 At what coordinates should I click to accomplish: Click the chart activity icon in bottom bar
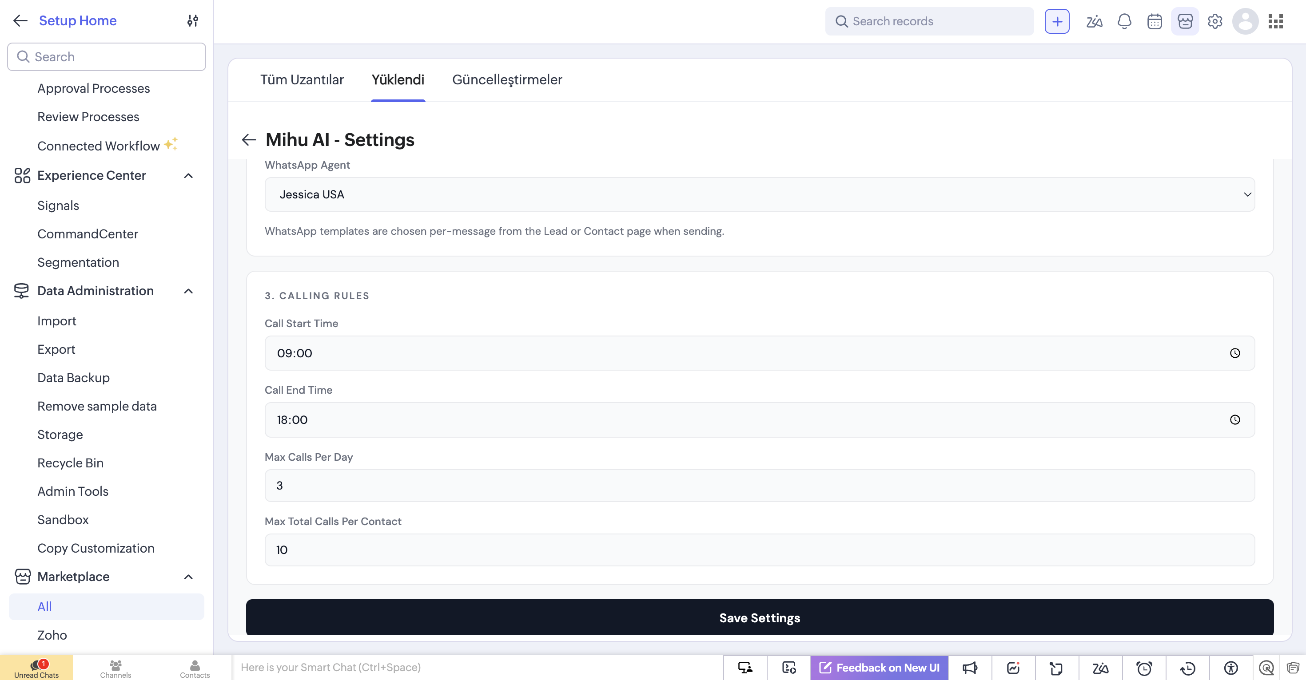click(1013, 668)
